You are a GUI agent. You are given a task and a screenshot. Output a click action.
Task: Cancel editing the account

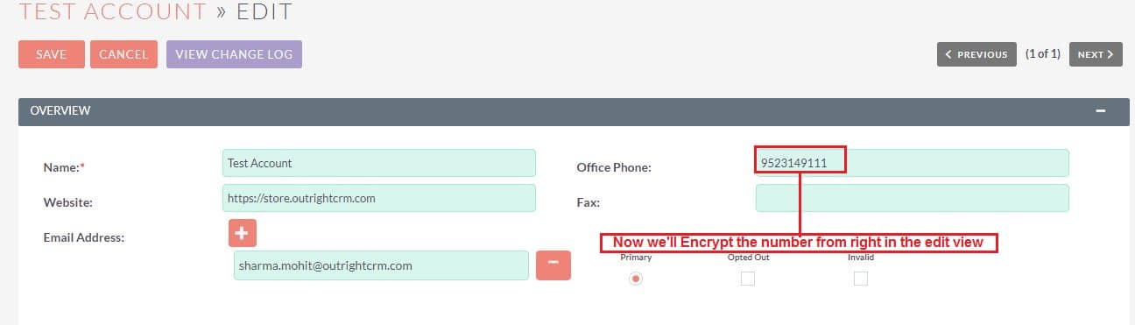pyautogui.click(x=123, y=54)
